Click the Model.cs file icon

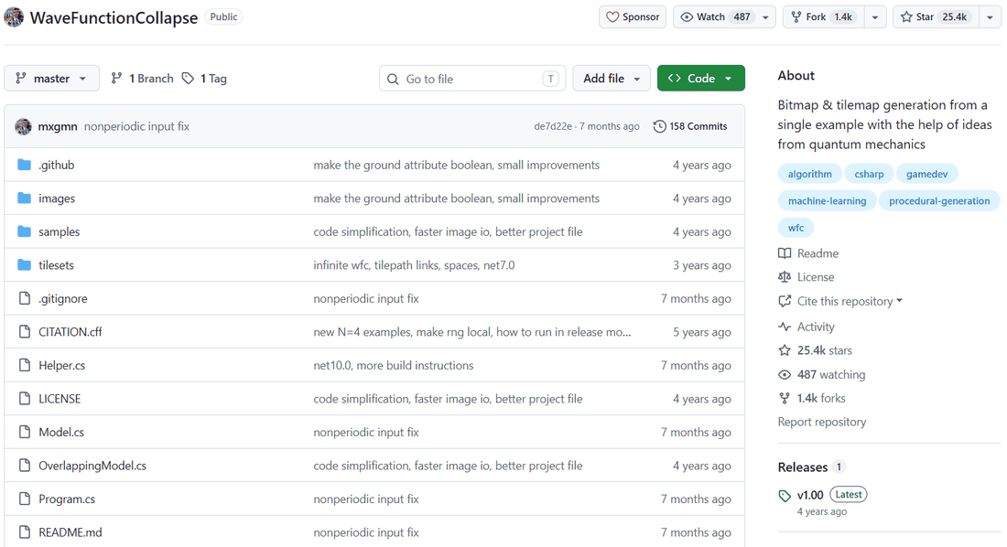click(x=25, y=432)
